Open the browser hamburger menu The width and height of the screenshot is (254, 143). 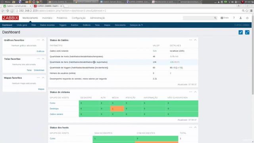251,11
